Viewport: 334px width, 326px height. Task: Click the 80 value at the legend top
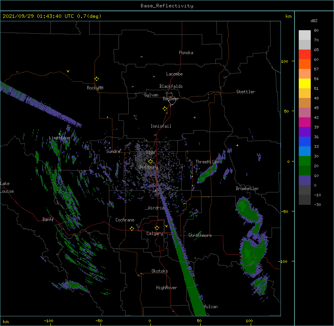316,31
